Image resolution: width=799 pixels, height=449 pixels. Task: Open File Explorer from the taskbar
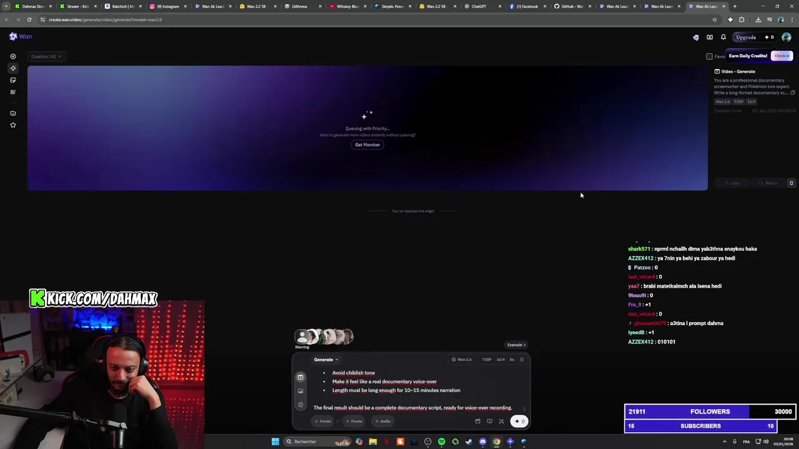pyautogui.click(x=373, y=442)
